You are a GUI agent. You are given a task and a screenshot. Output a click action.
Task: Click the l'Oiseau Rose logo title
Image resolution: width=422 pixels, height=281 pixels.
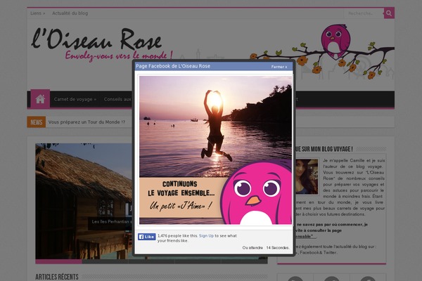point(96,40)
